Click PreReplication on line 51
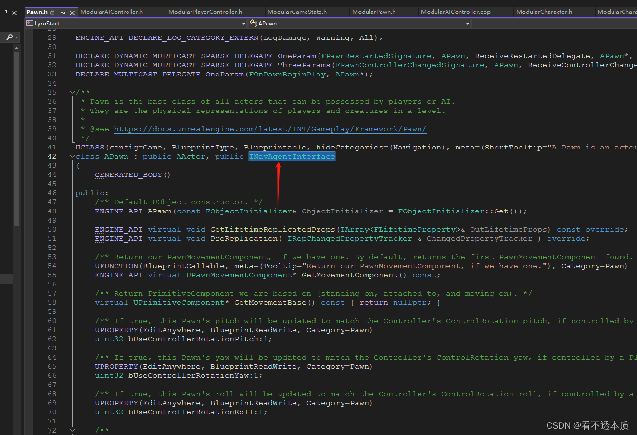Screen dimensions: 637x435 [x=244, y=238]
